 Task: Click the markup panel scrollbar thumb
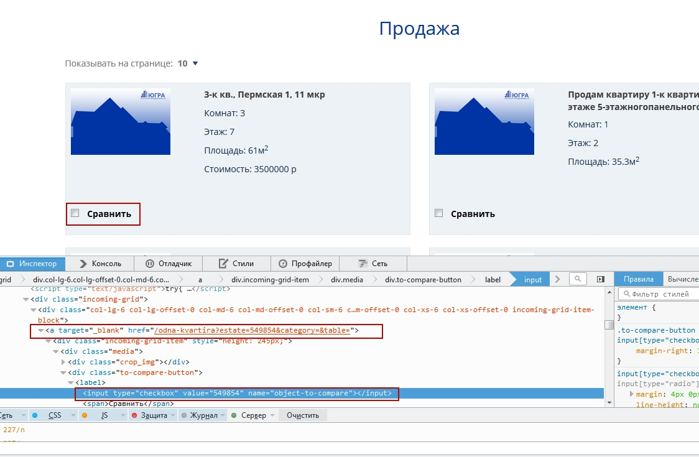click(609, 325)
